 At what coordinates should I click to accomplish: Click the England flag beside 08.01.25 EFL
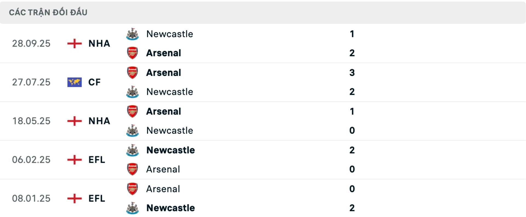pyautogui.click(x=74, y=198)
